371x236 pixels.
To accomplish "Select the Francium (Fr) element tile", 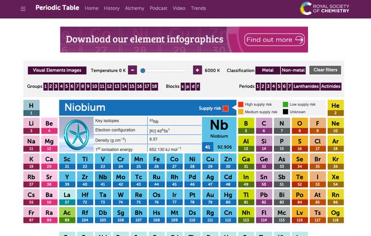I will (x=31, y=215).
